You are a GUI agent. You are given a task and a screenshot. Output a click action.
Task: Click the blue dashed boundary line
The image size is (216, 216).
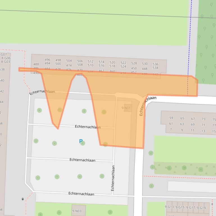(x=190, y=42)
